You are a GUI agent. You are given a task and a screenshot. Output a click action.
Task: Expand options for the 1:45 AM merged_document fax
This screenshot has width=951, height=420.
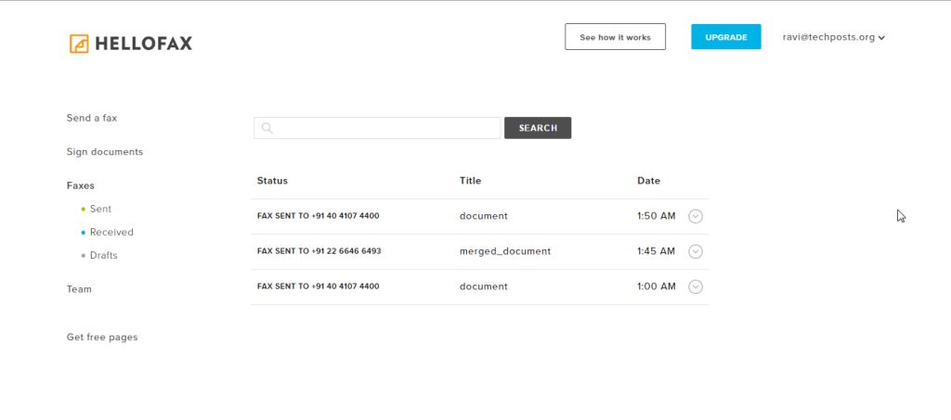point(696,251)
